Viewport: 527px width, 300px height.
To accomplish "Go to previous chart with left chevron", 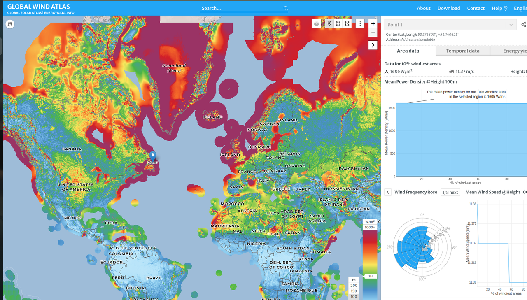I will coord(388,192).
